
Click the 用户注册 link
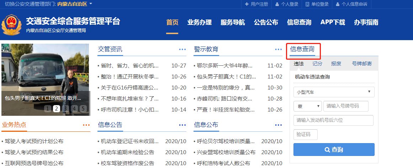point(259,4)
